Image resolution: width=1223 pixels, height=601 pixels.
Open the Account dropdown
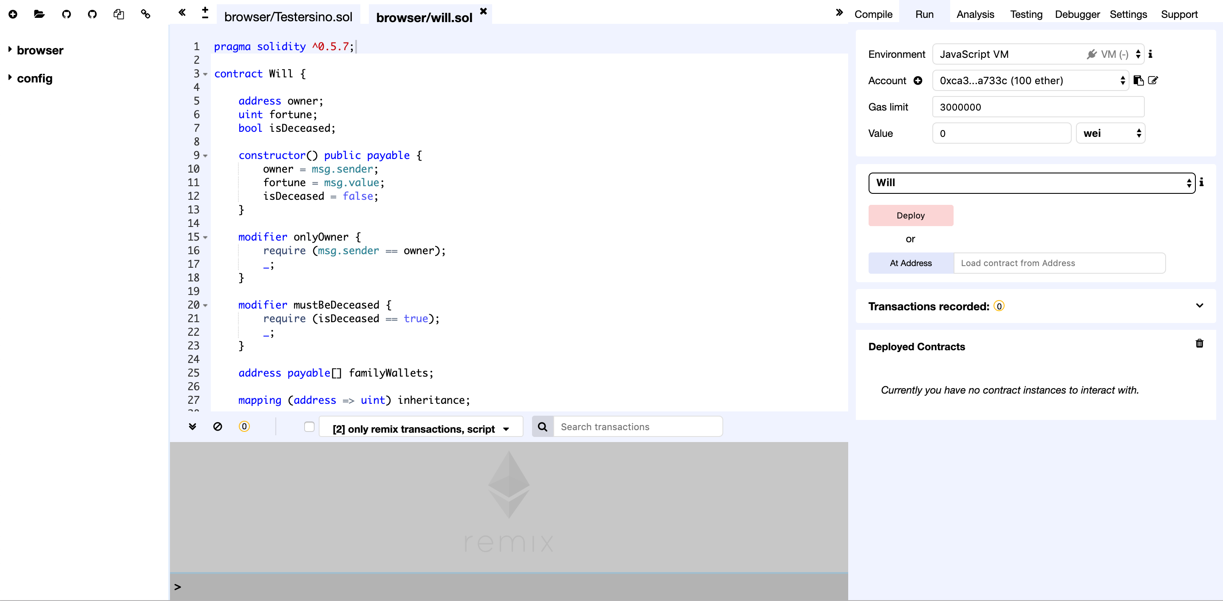pyautogui.click(x=1031, y=81)
